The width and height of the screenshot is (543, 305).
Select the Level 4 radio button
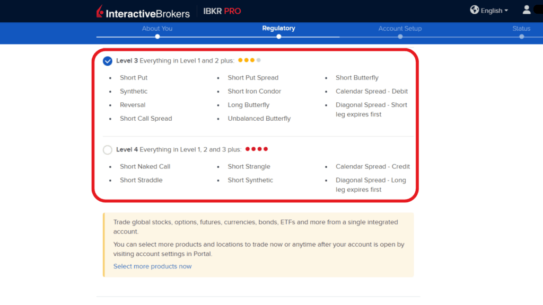click(x=107, y=149)
